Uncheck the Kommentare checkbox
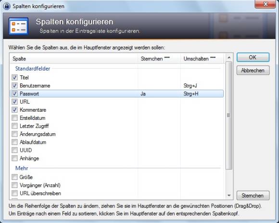The width and height of the screenshot is (279, 223). point(14,110)
